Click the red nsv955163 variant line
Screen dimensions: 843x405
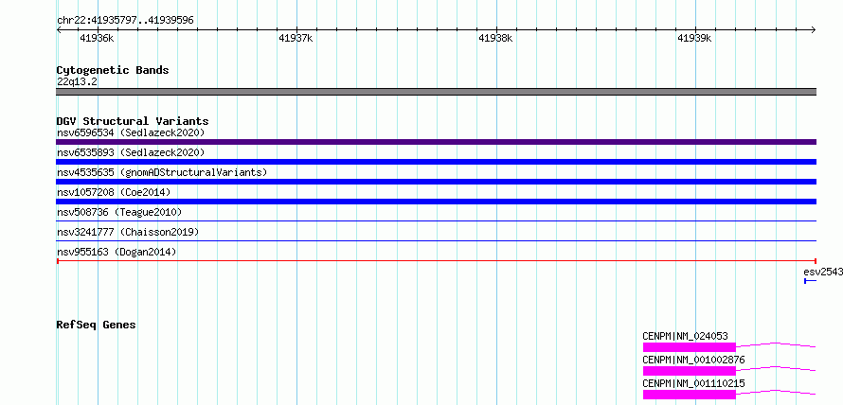[x=436, y=261]
